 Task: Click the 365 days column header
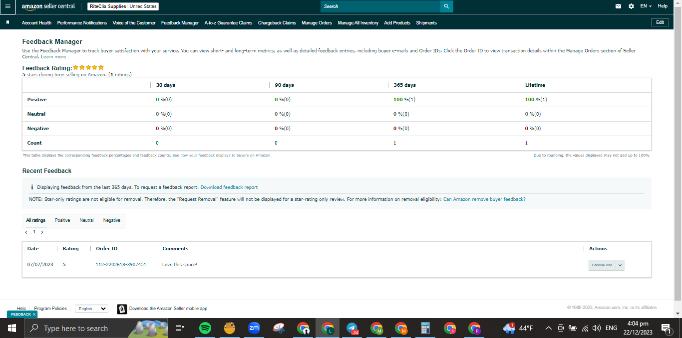click(405, 85)
